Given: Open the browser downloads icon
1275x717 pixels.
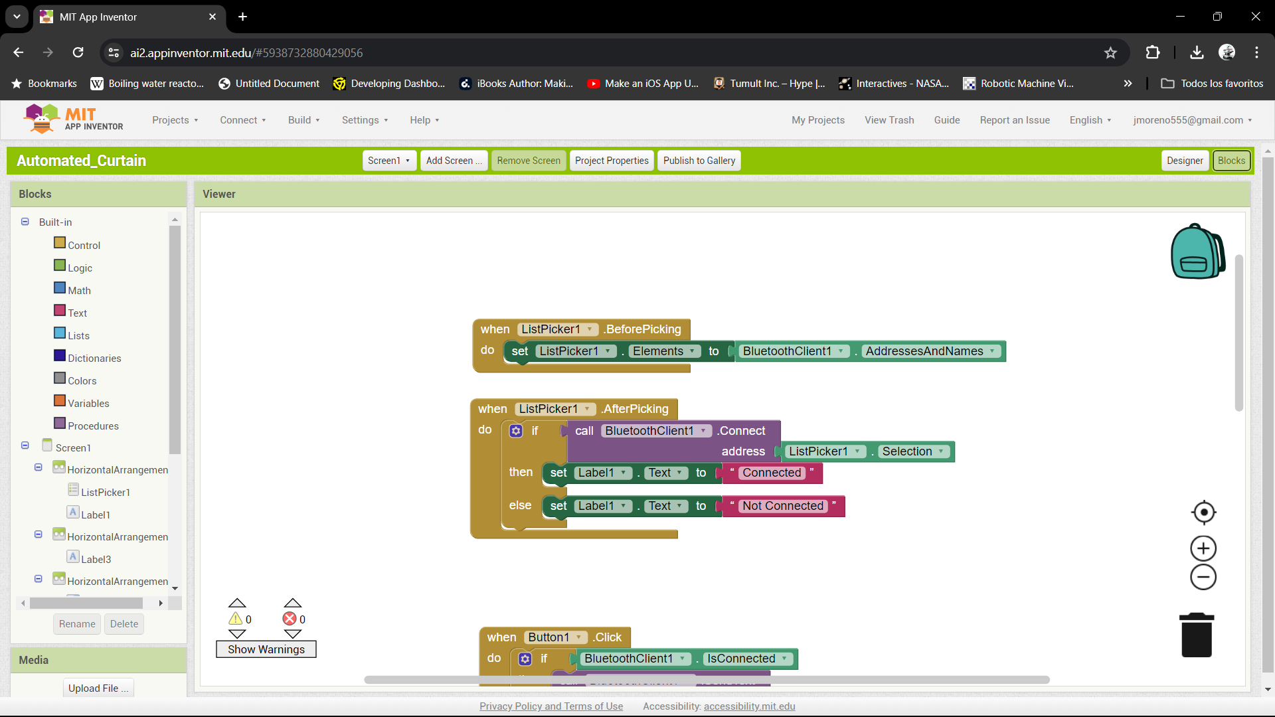Looking at the screenshot, I should (1197, 52).
